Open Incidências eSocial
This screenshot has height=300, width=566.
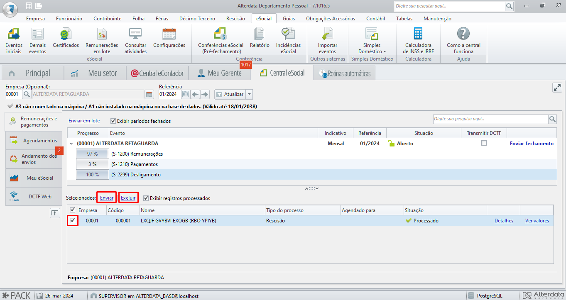click(288, 40)
